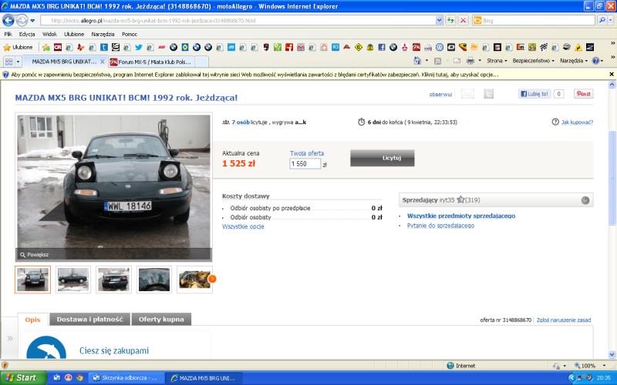Click the Facebook Lubię to! button

coord(534,93)
